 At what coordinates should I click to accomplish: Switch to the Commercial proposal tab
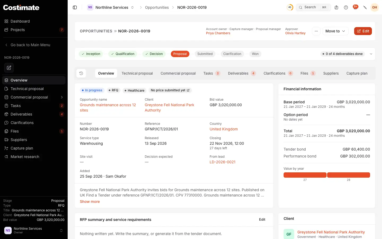[x=178, y=73]
